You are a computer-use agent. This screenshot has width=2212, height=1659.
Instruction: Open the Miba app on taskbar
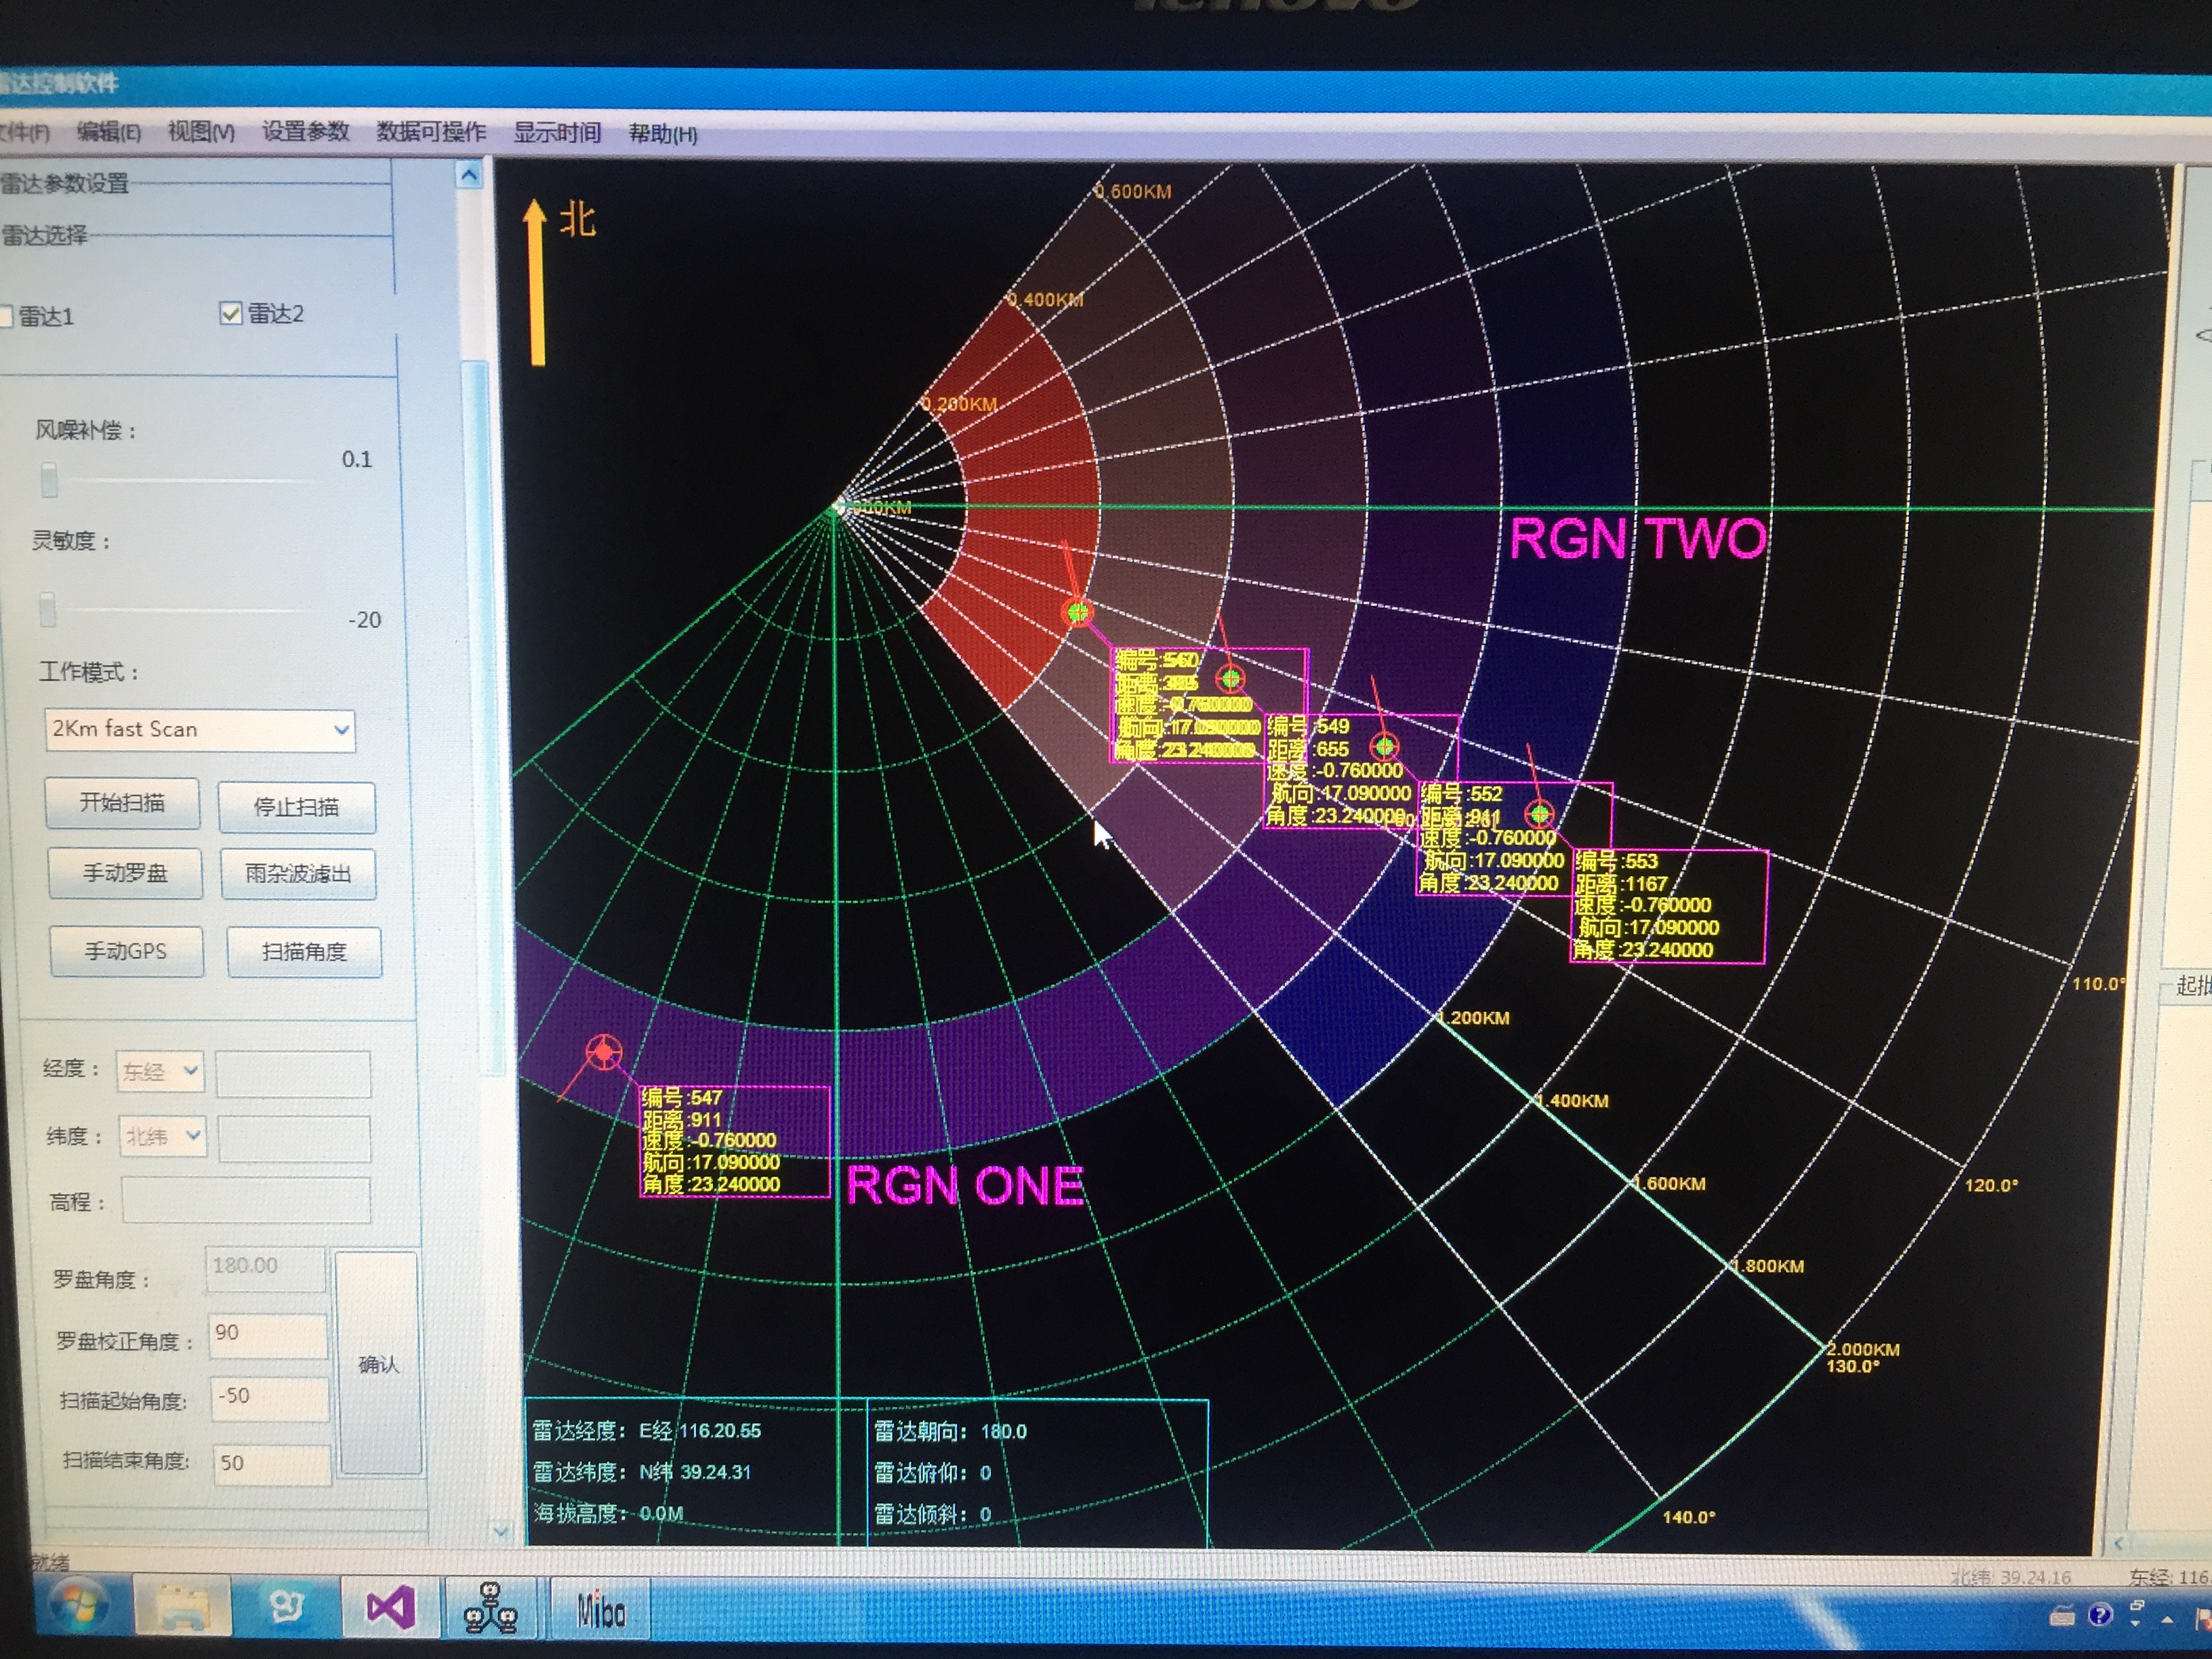point(600,1610)
